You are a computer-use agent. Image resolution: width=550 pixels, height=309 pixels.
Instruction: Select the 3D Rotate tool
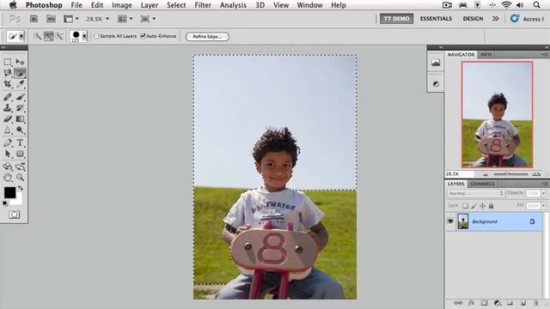(x=8, y=167)
